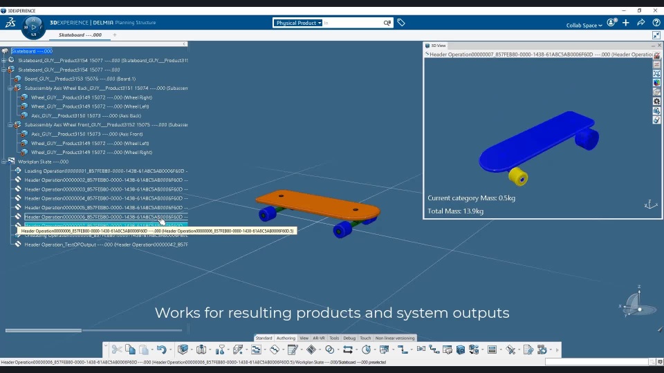664x373 pixels.
Task: Select Axis Back tree item
Action: pyautogui.click(x=86, y=115)
